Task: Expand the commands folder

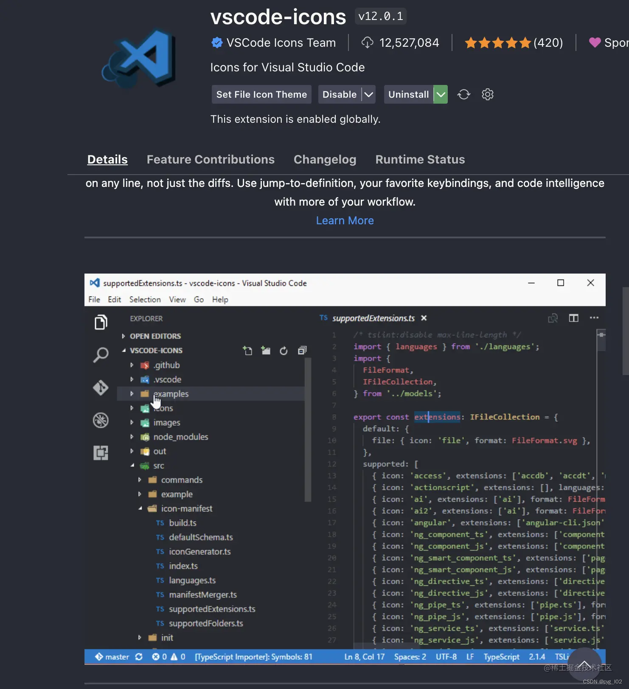Action: [140, 480]
